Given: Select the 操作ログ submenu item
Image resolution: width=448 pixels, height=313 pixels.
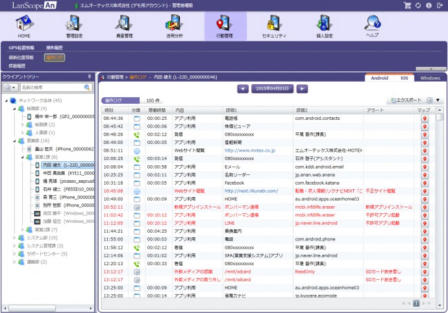Looking at the screenshot, I should (x=55, y=58).
